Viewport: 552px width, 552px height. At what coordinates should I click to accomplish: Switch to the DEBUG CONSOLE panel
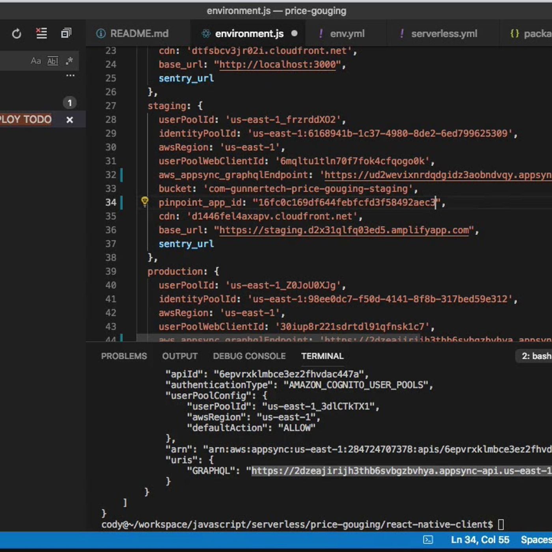click(x=249, y=356)
